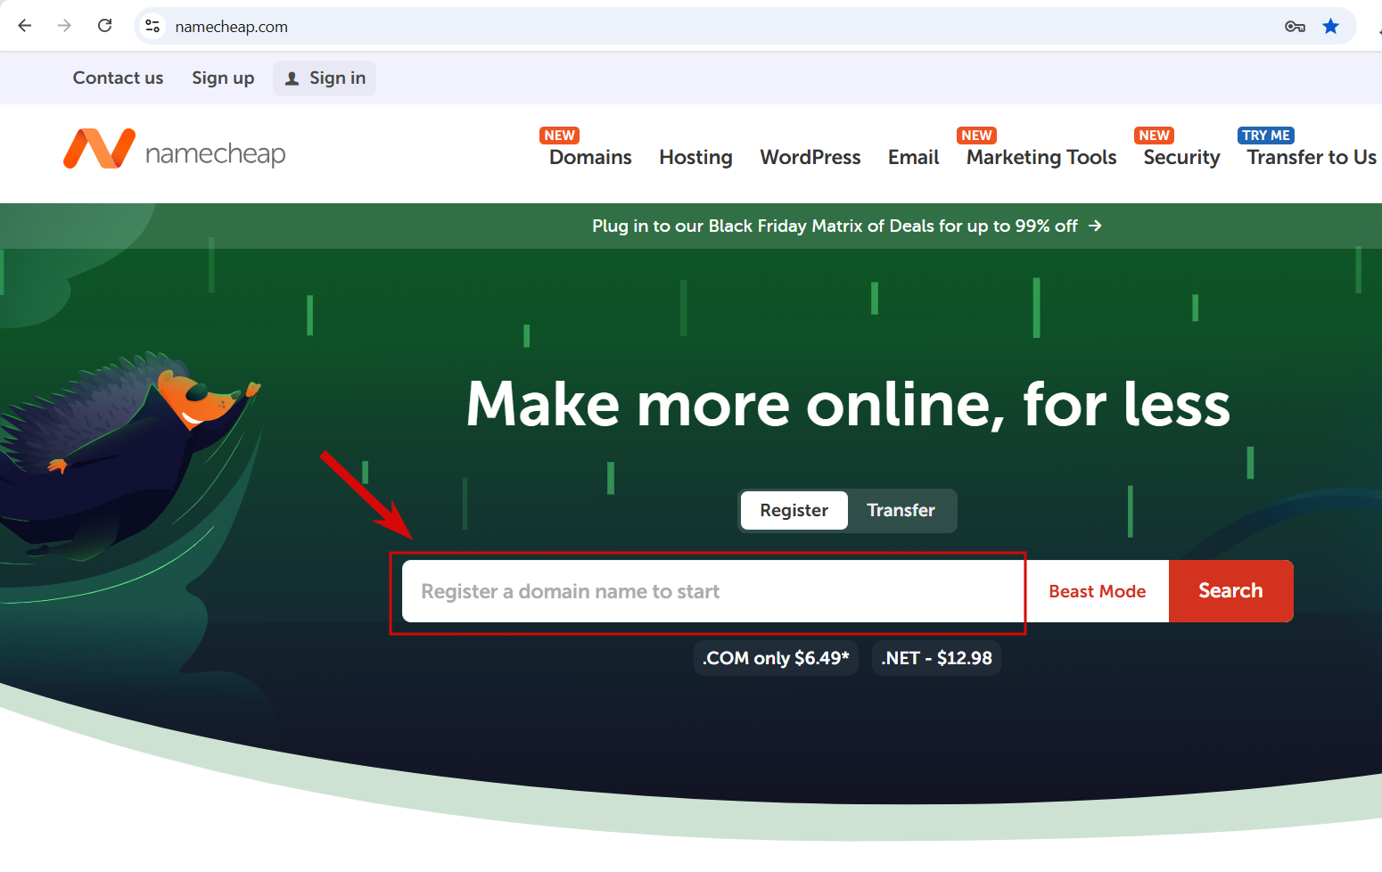
Task: Open site information icon in address bar
Action: pyautogui.click(x=153, y=27)
